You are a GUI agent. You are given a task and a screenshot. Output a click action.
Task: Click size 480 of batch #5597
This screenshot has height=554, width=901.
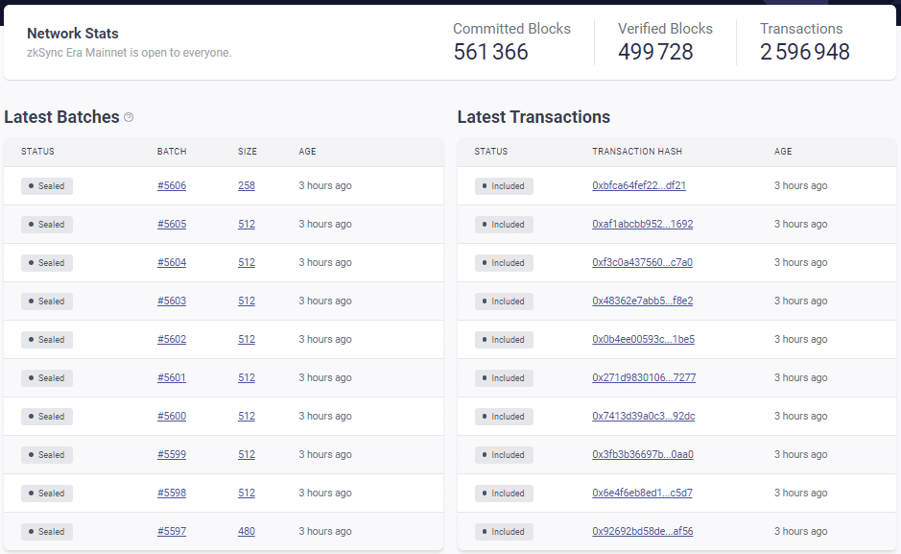point(247,531)
